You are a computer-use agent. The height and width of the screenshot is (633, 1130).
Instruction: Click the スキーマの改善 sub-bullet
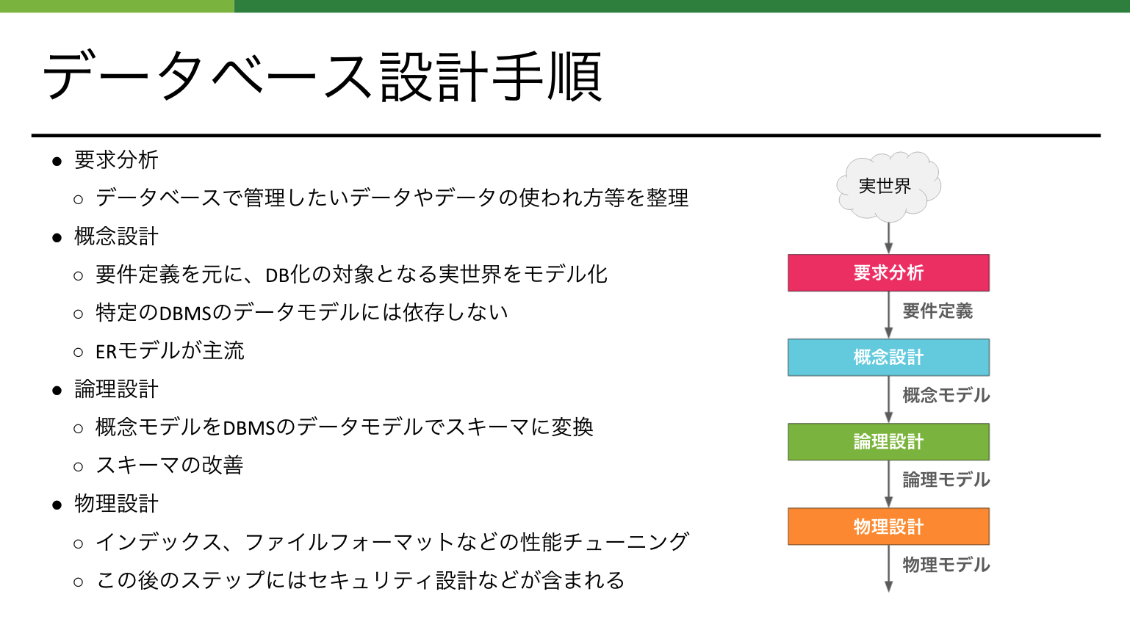(170, 466)
